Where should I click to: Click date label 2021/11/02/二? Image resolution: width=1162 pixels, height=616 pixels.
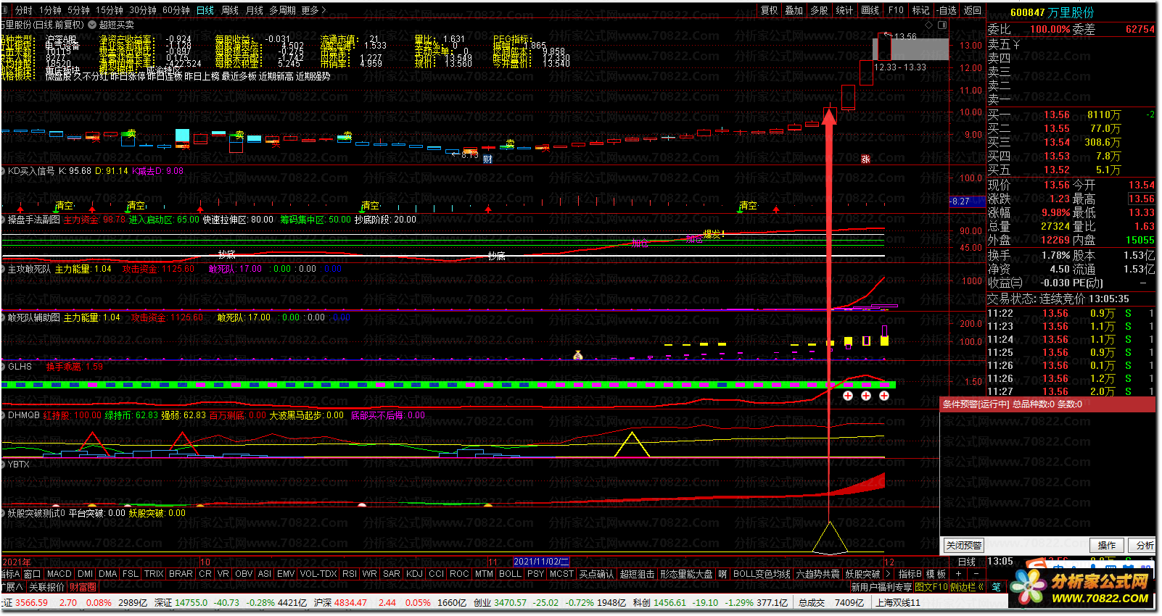click(541, 562)
